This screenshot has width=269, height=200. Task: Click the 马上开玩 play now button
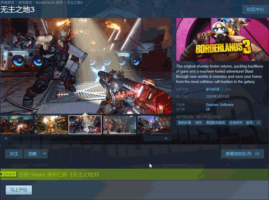(19, 190)
